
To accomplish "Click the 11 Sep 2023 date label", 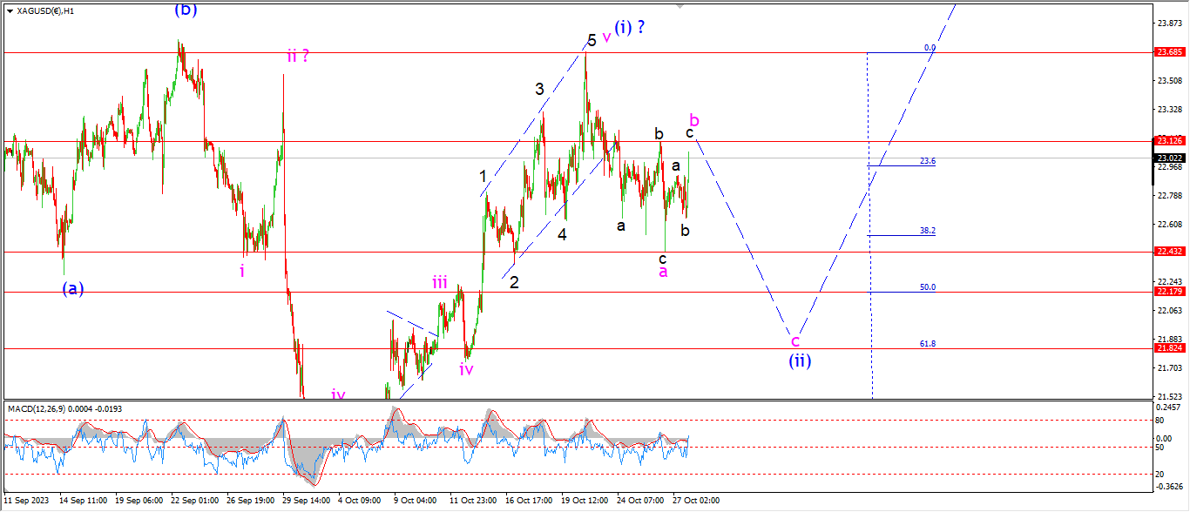I will pos(27,501).
